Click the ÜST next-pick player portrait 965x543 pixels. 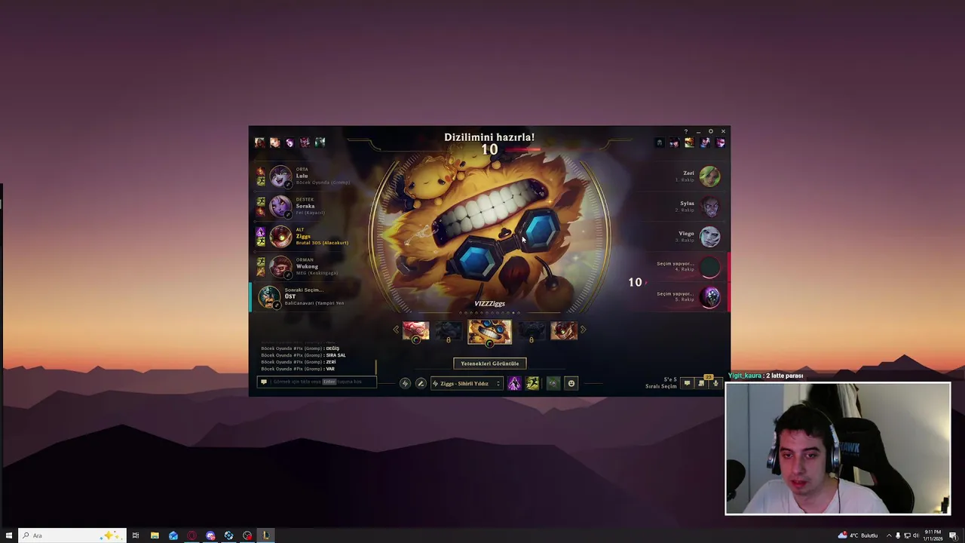tap(268, 296)
